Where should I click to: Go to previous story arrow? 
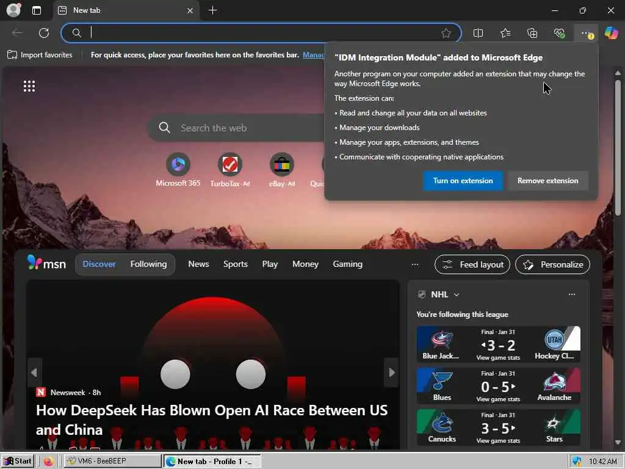tap(34, 373)
